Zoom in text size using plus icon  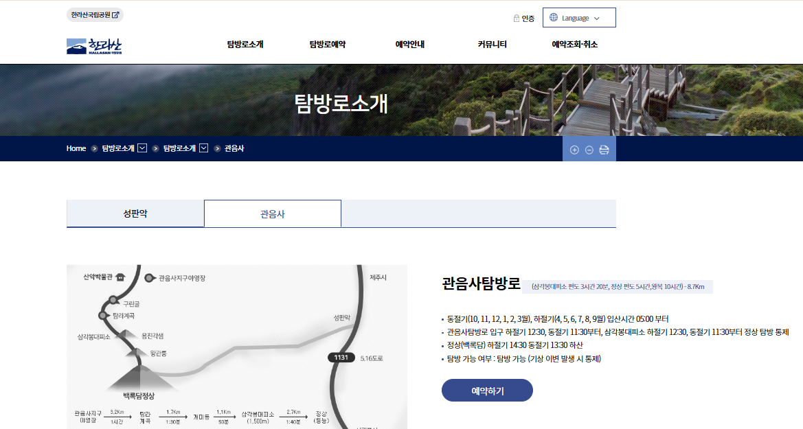pos(574,150)
